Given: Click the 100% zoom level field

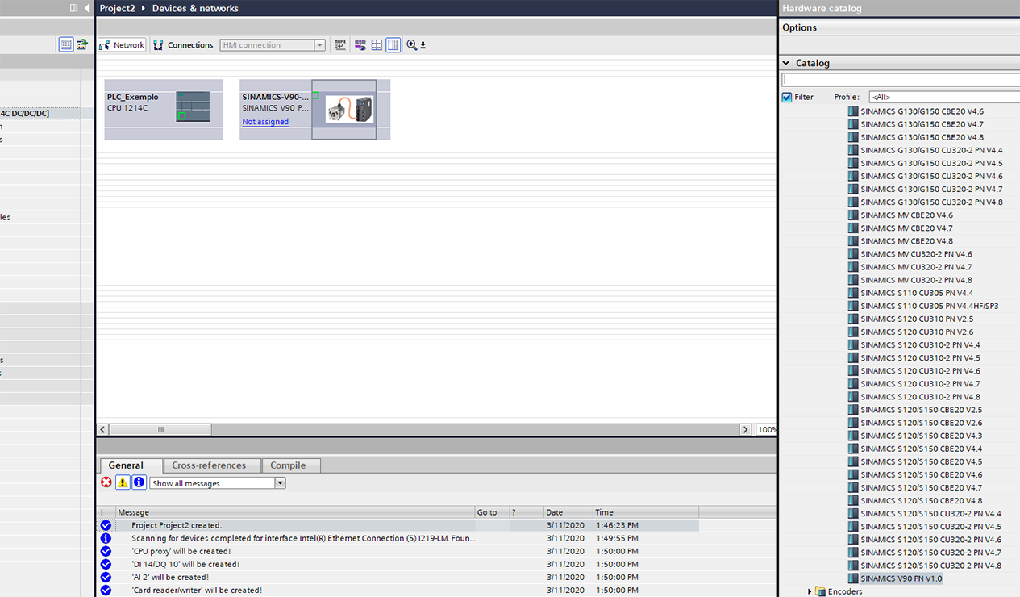Looking at the screenshot, I should point(767,430).
